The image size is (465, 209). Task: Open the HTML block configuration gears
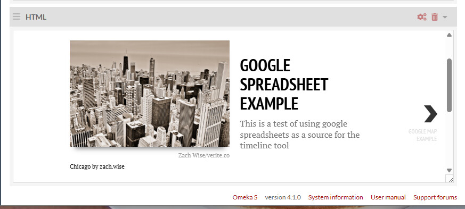[x=422, y=17]
